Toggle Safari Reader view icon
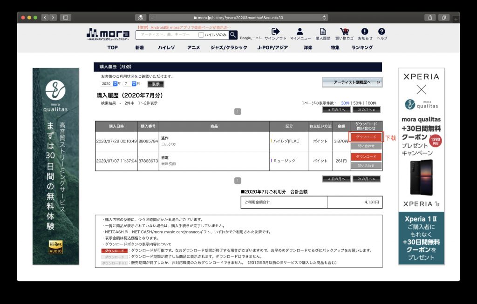The width and height of the screenshot is (477, 304). [x=153, y=18]
